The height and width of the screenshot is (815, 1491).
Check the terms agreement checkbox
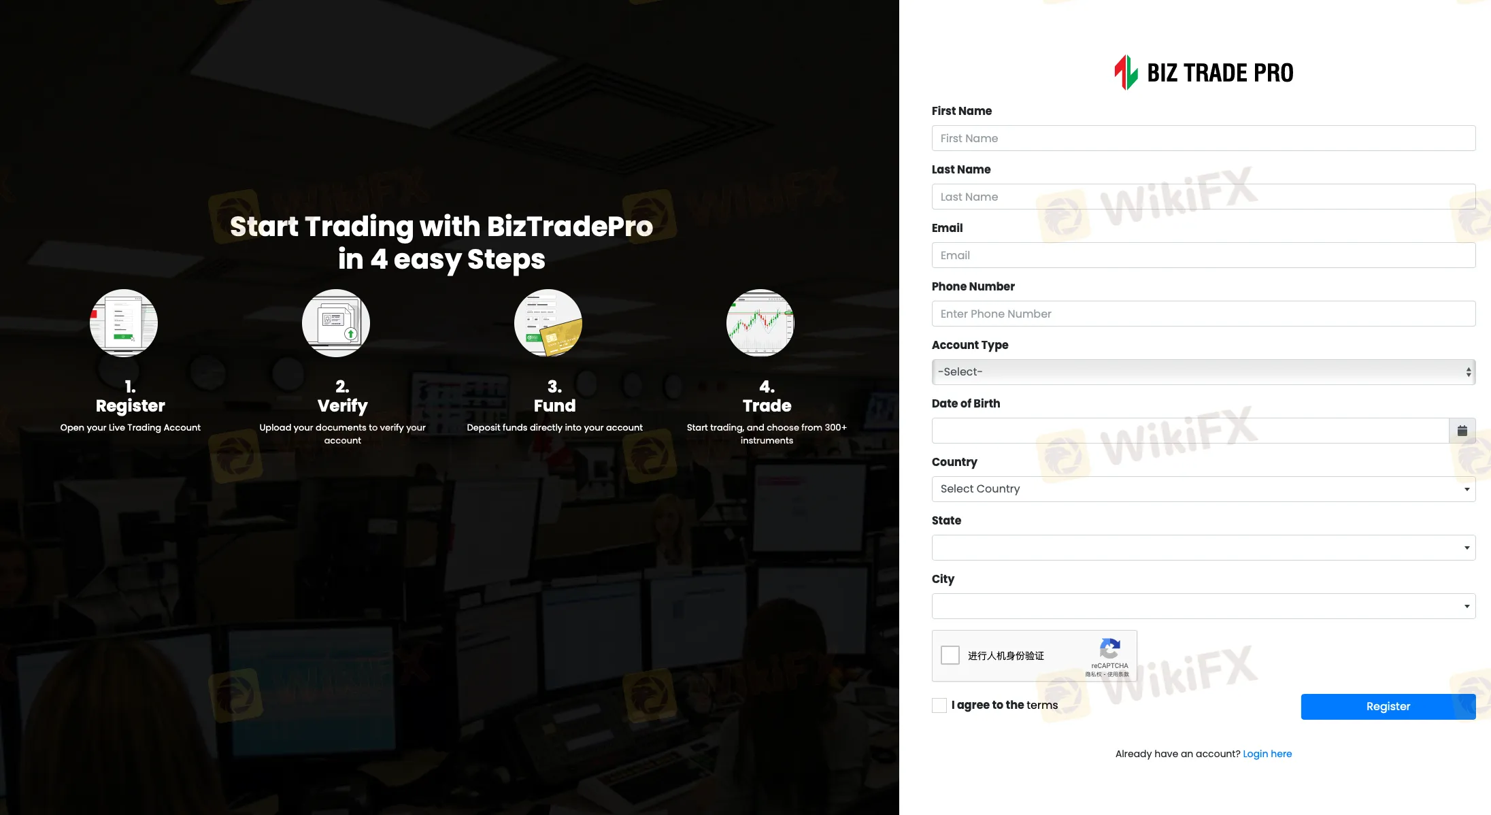[x=938, y=705]
